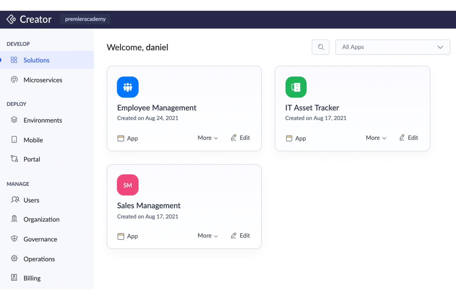The width and height of the screenshot is (456, 304).
Task: Open the Portal page
Action: [32, 159]
